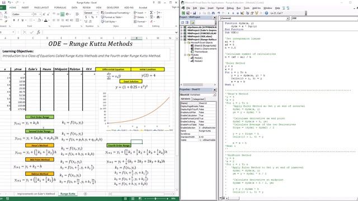The width and height of the screenshot is (358, 201).
Task: Click Reset (stop) icon in VBA toolbar
Action: pyautogui.click(x=238, y=13)
